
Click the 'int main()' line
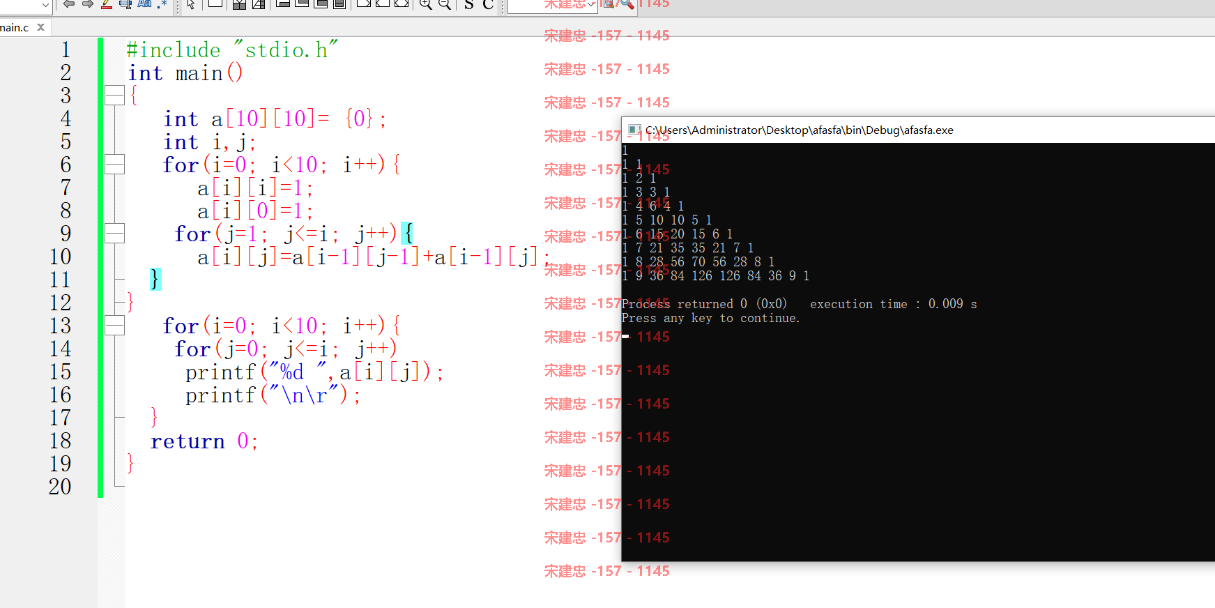[x=185, y=73]
